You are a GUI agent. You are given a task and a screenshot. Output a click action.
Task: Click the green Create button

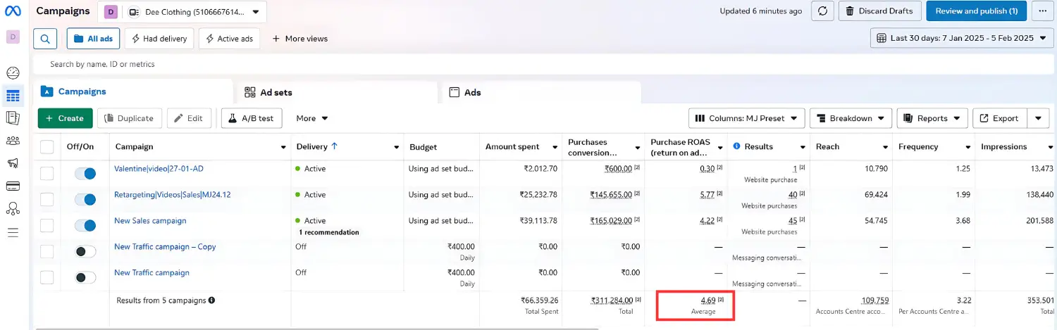tap(65, 118)
